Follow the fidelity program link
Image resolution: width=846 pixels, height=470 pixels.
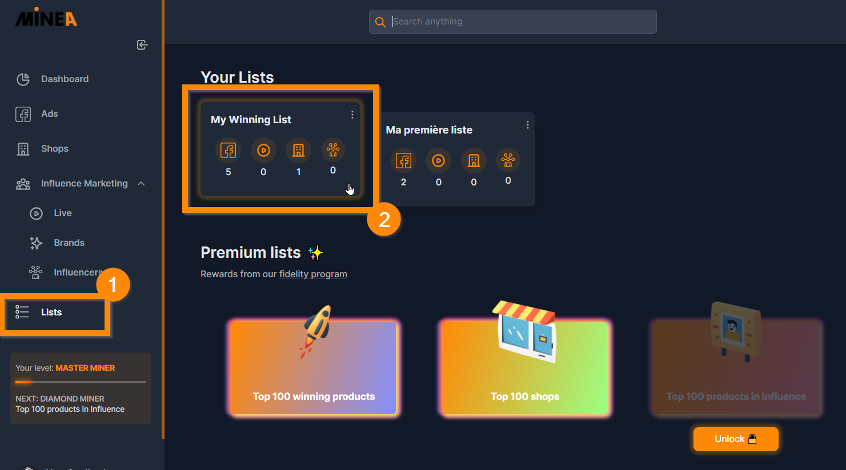[x=313, y=274]
